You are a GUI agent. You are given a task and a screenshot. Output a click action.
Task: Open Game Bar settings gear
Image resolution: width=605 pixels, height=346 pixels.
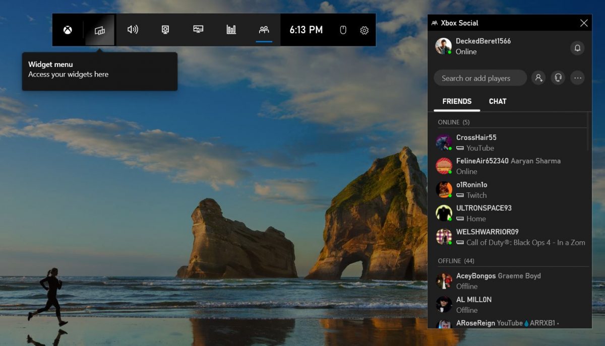(364, 30)
